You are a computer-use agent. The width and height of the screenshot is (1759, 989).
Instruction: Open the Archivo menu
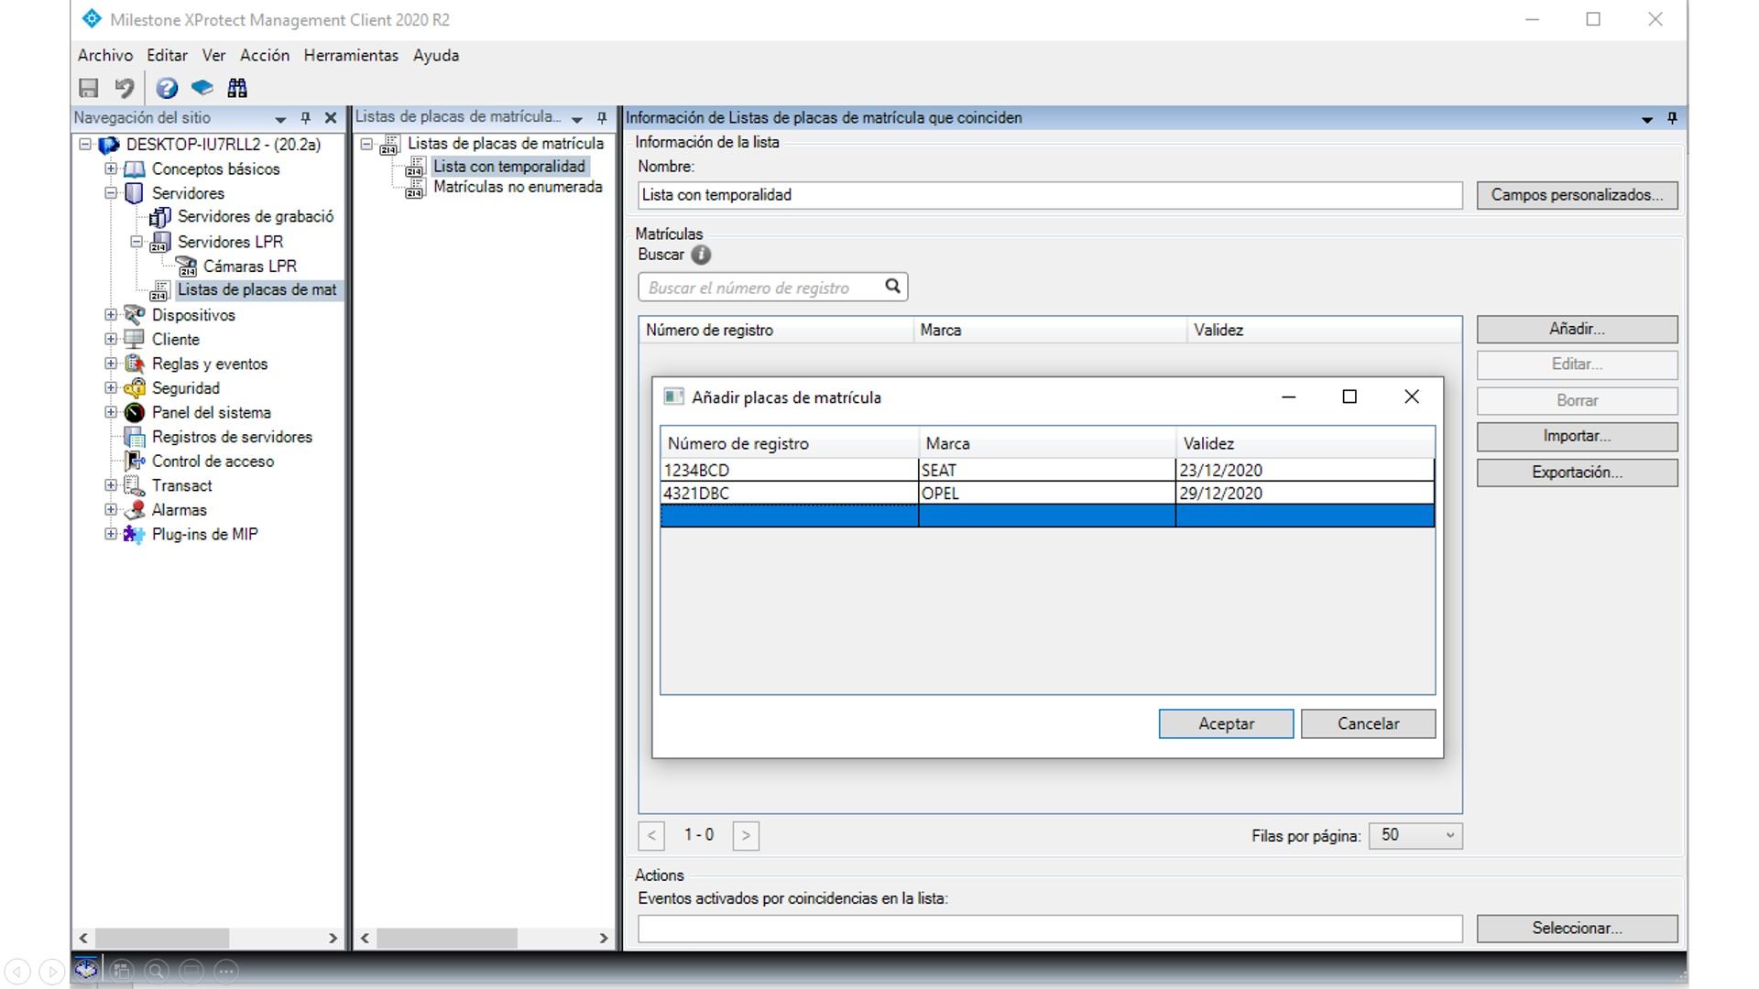(105, 56)
